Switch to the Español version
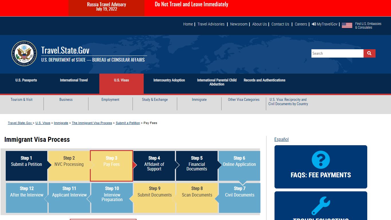 [x=281, y=139]
